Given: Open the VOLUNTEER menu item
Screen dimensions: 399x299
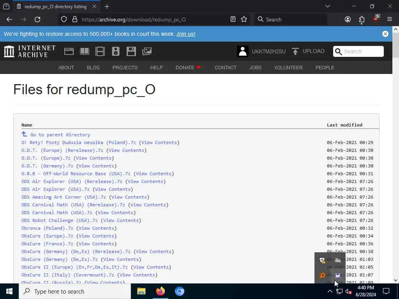Looking at the screenshot, I should (x=288, y=68).
